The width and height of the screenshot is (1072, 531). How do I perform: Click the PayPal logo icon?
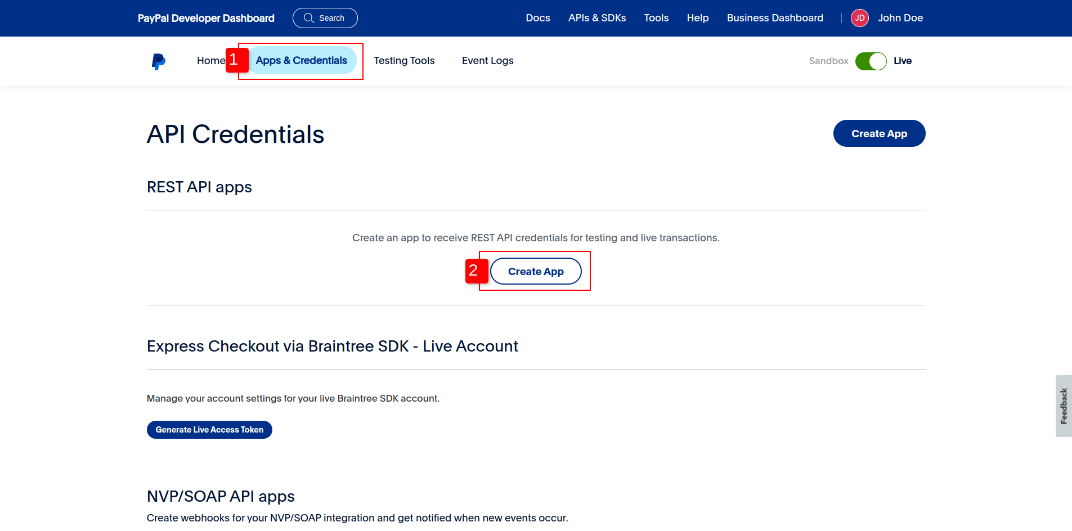(159, 61)
